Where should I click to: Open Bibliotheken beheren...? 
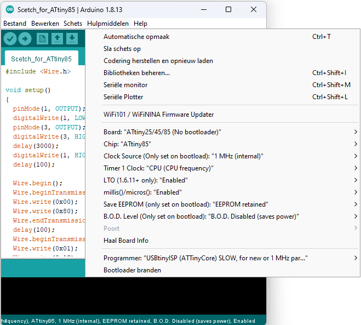pyautogui.click(x=222, y=73)
